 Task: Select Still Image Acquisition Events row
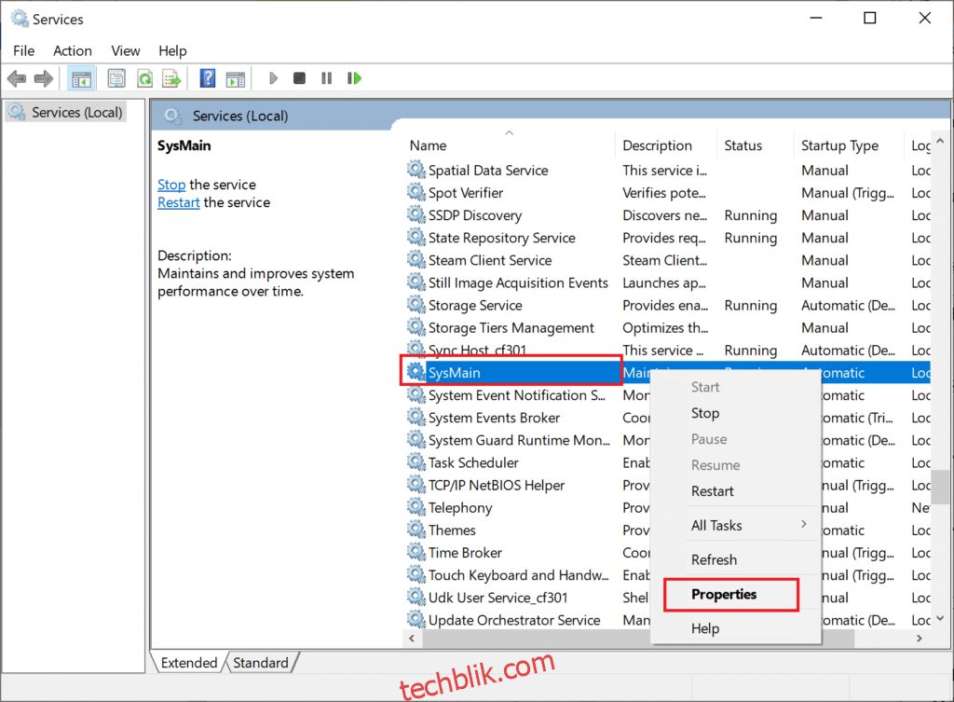[x=667, y=282]
